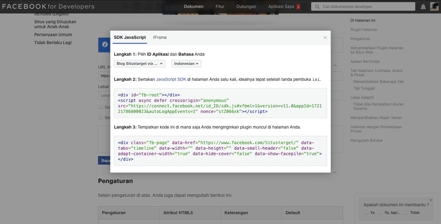Screen dimensions: 441x224
Task: Open Situs yang Ditujukan untuk Anak-Anak
Action: click(x=55, y=24)
